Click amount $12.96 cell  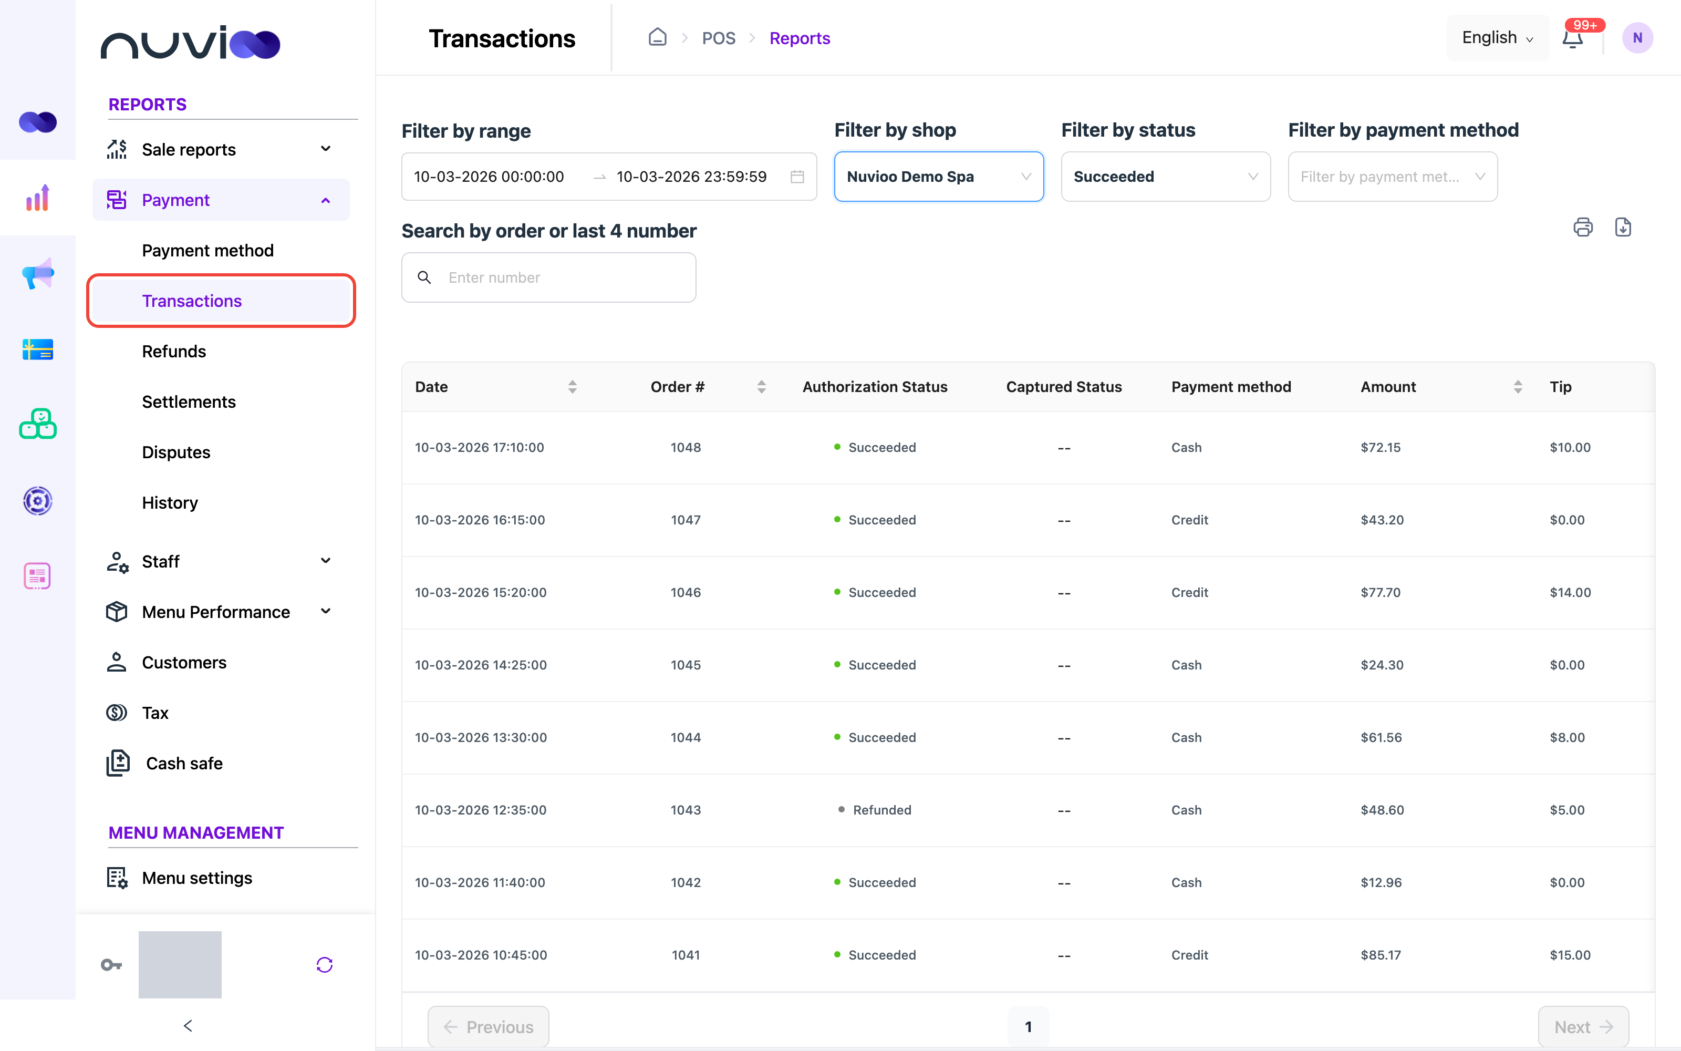tap(1381, 883)
